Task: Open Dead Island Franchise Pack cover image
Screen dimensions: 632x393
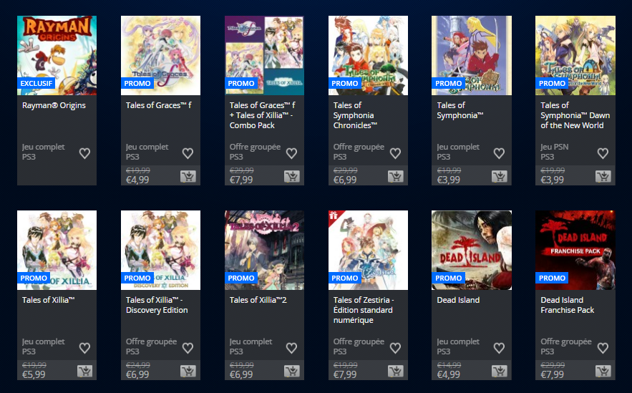Action: pos(575,250)
